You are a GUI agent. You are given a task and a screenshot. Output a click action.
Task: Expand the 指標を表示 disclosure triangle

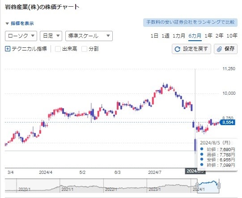point(7,24)
